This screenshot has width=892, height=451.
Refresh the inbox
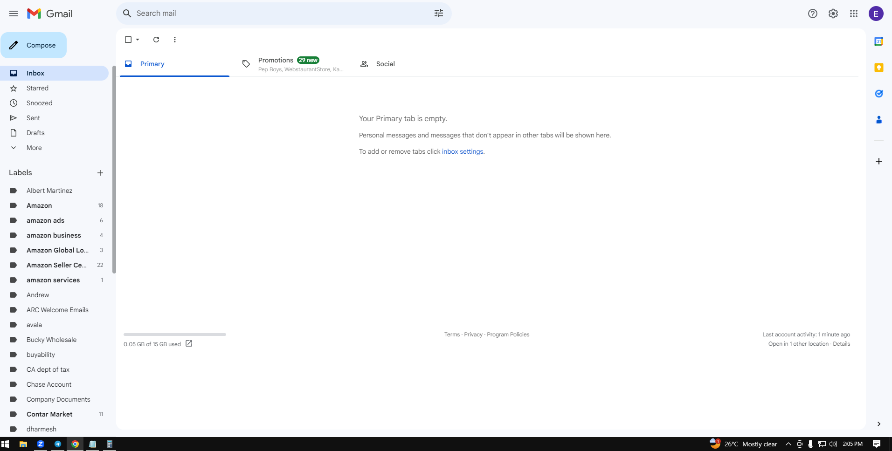coord(156,40)
